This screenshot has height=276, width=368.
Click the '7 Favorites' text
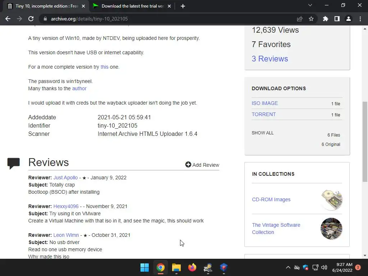tap(271, 44)
